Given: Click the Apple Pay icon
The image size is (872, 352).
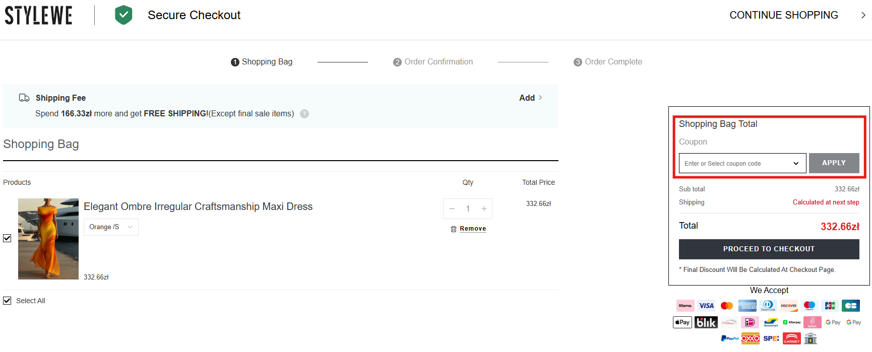Looking at the screenshot, I should point(682,322).
